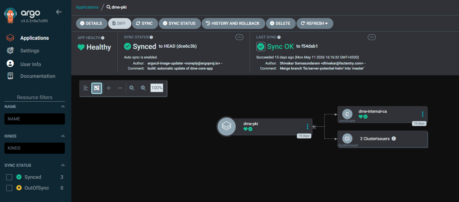The image size is (459, 202).
Task: Click the info icon beside 2 ClusterIssuers
Action: pos(394,139)
